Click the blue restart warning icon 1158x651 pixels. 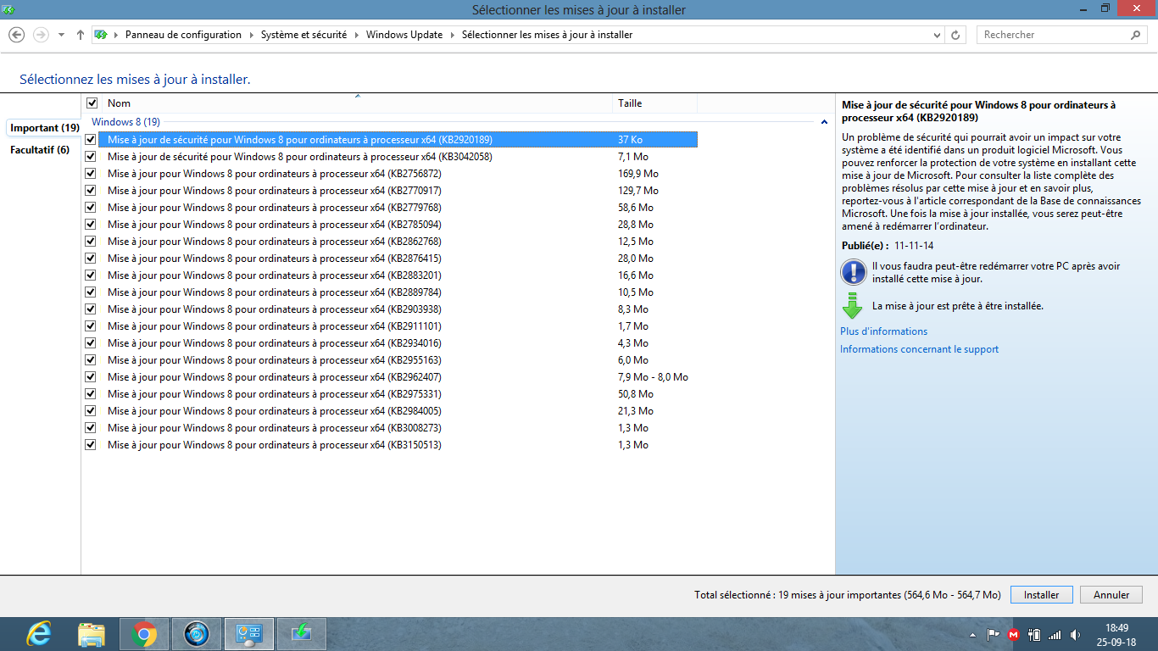pos(853,272)
